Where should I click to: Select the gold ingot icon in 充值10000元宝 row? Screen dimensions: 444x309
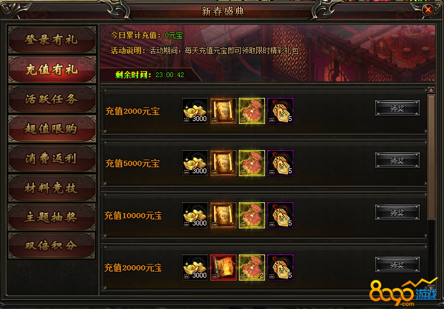tap(195, 215)
